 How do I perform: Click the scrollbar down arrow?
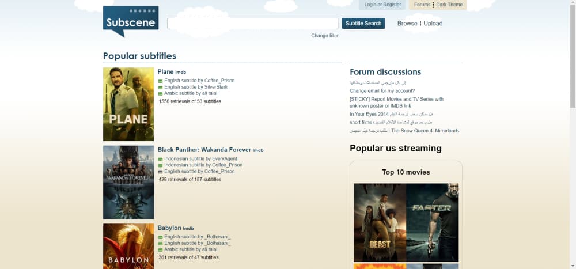point(573,266)
